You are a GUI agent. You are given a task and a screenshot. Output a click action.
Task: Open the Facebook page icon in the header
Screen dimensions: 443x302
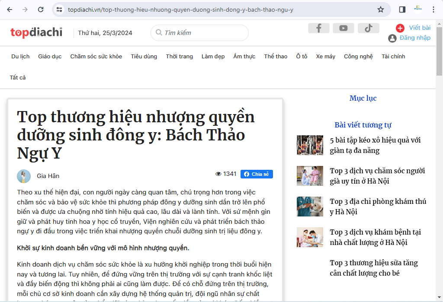[x=319, y=28]
